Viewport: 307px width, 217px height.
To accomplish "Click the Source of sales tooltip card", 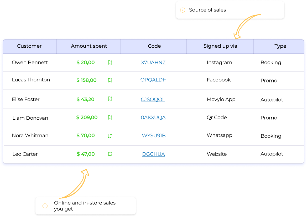I will pos(230,10).
